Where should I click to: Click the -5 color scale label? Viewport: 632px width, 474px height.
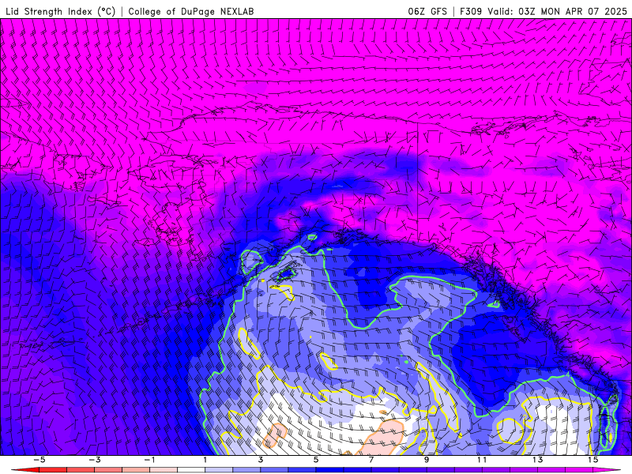pos(39,460)
